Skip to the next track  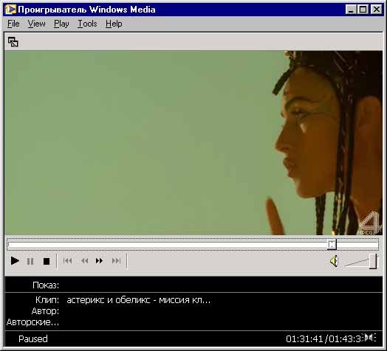[x=116, y=260]
